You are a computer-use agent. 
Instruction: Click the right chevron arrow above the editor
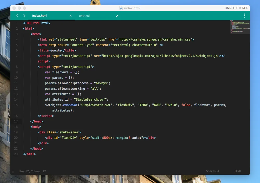pyautogui.click(x=24, y=15)
